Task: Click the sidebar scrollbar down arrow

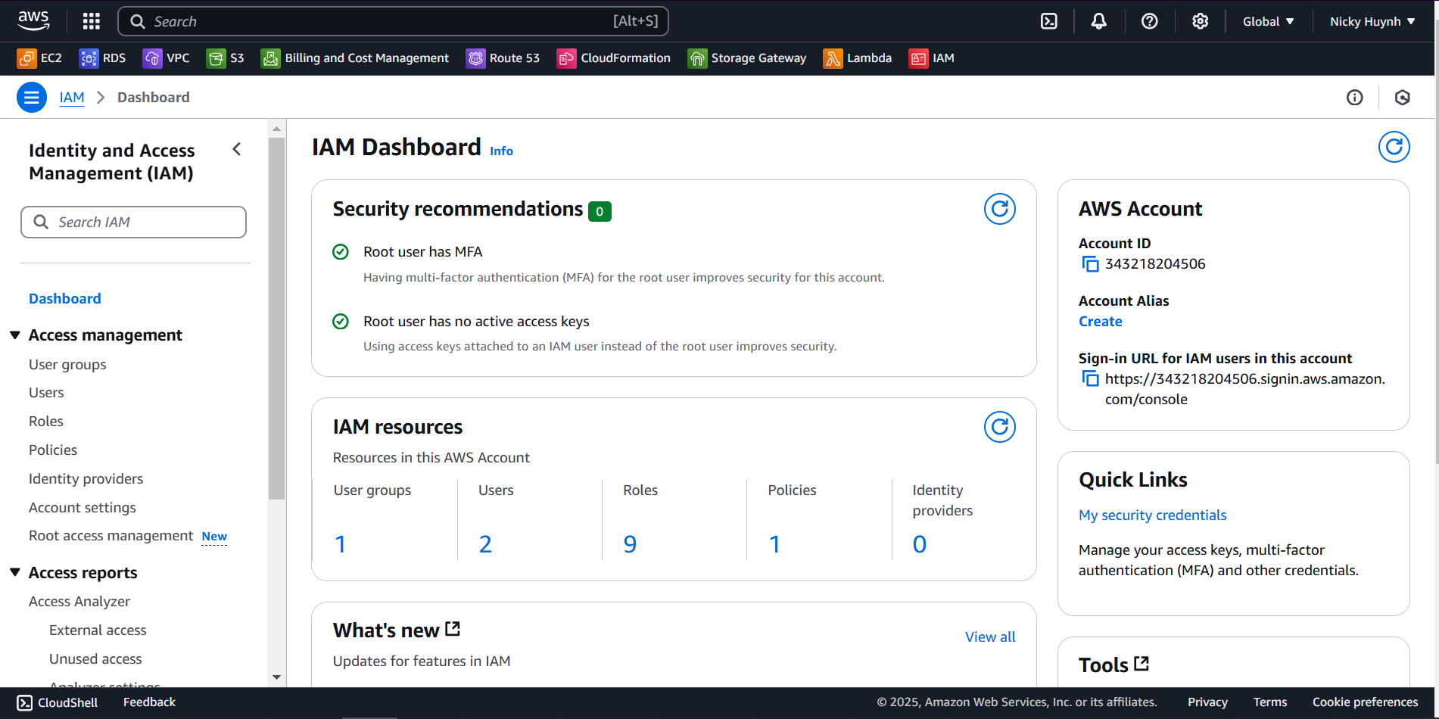Action: [276, 677]
